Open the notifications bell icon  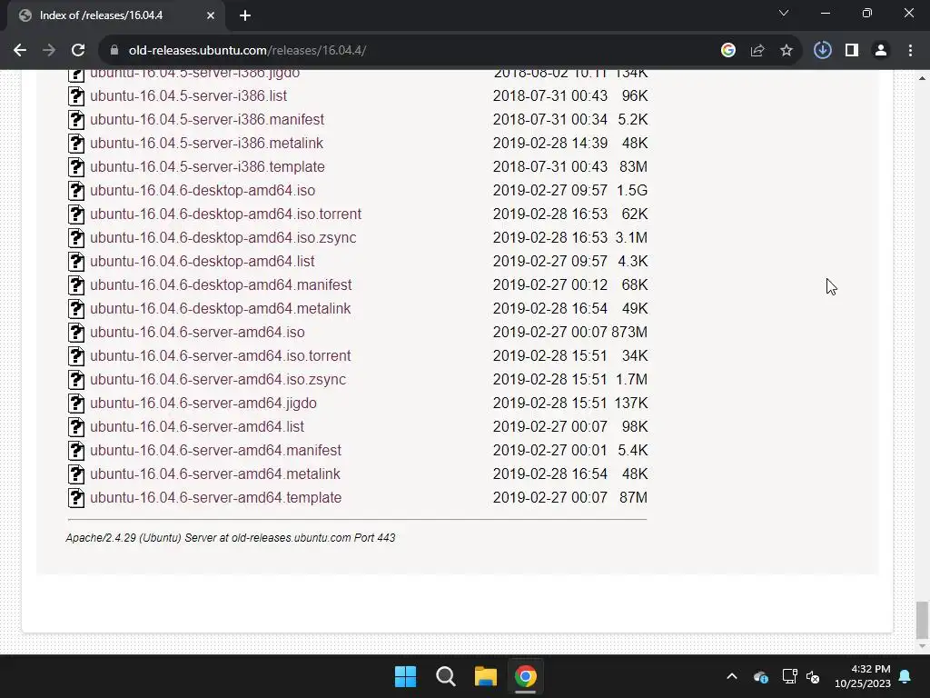[905, 676]
